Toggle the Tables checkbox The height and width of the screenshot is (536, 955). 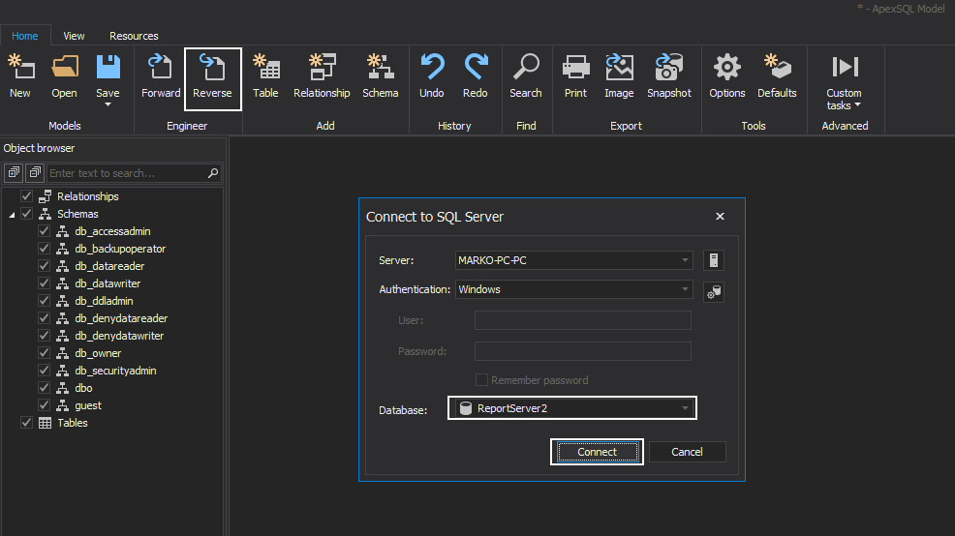[26, 422]
